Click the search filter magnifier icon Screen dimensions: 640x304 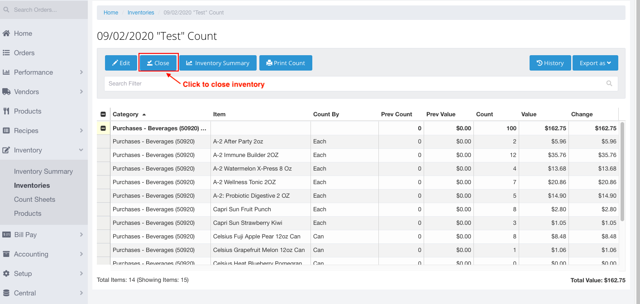[609, 84]
